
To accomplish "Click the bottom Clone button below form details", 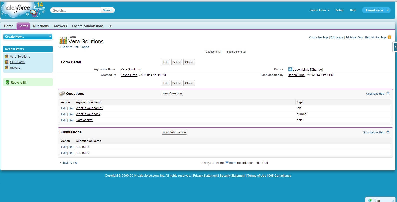I will 189,83.
